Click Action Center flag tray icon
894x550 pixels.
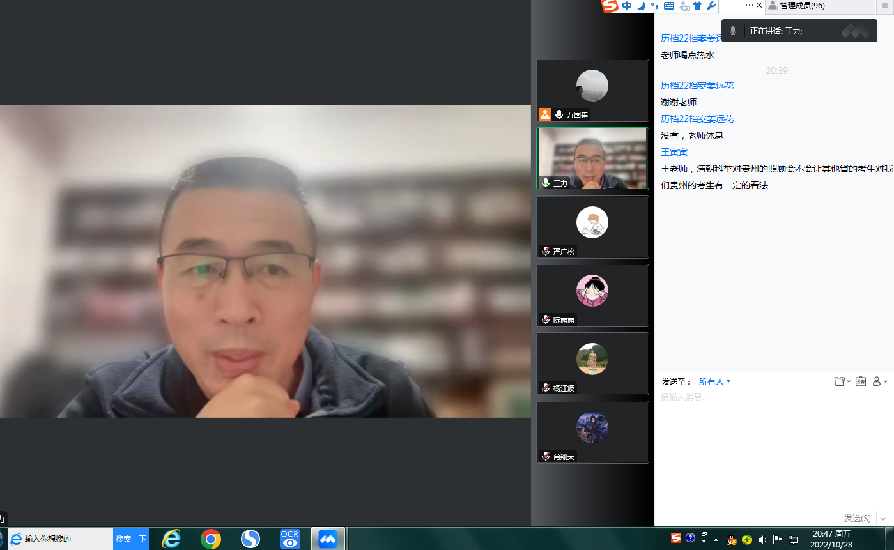777,539
